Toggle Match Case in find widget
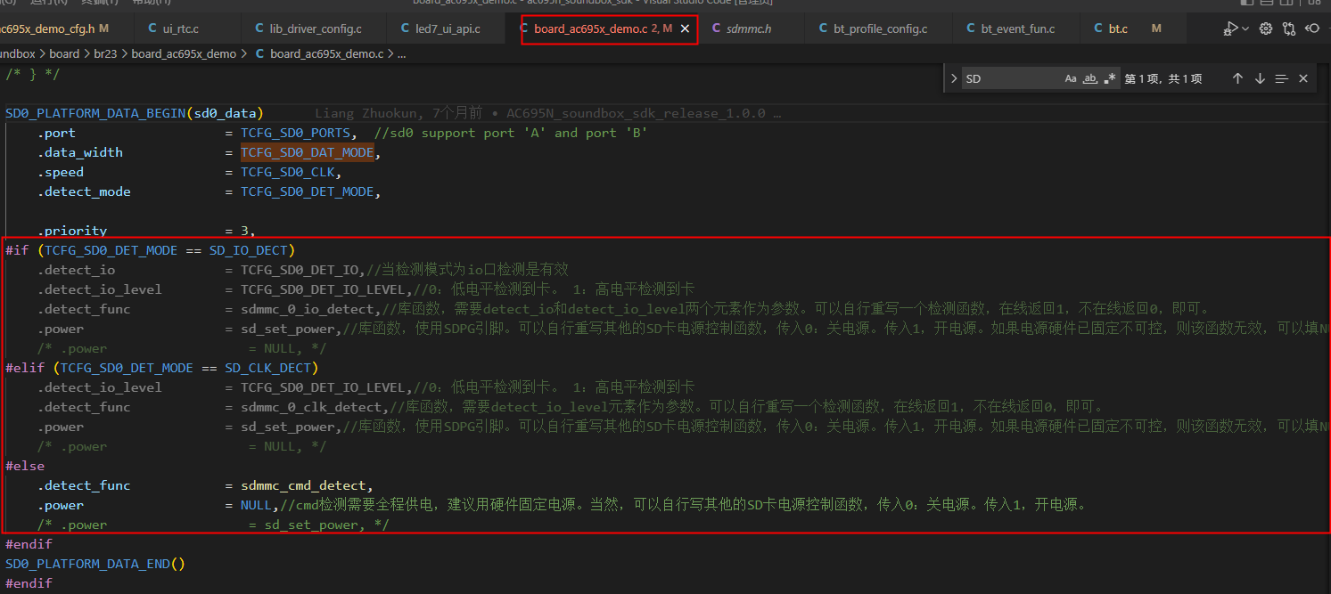The image size is (1331, 594). pos(1071,78)
